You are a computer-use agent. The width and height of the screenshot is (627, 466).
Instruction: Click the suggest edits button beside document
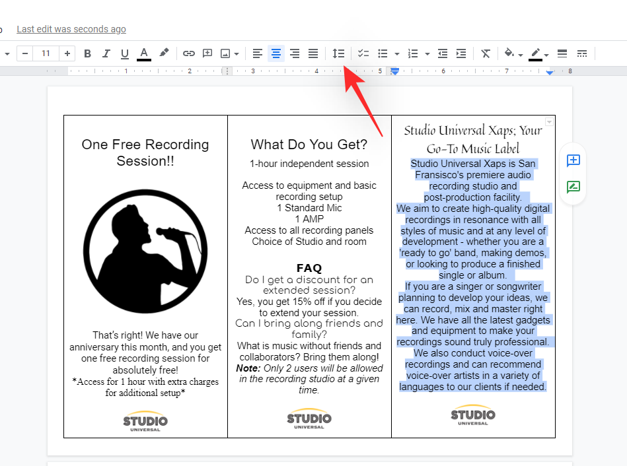[573, 187]
